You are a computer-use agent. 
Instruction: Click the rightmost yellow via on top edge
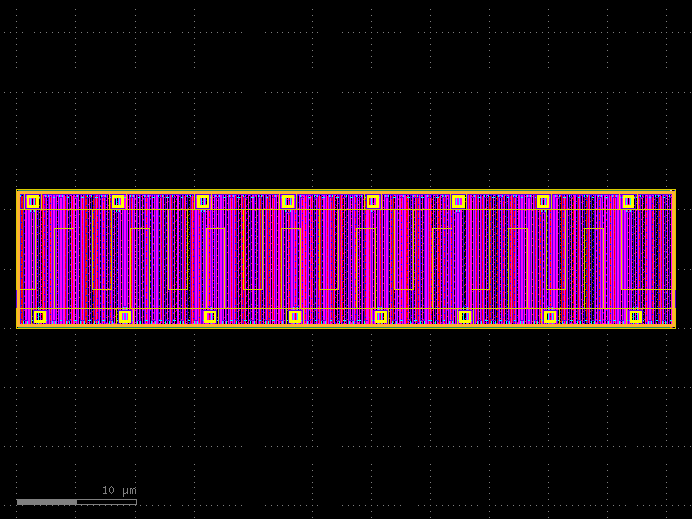click(629, 202)
